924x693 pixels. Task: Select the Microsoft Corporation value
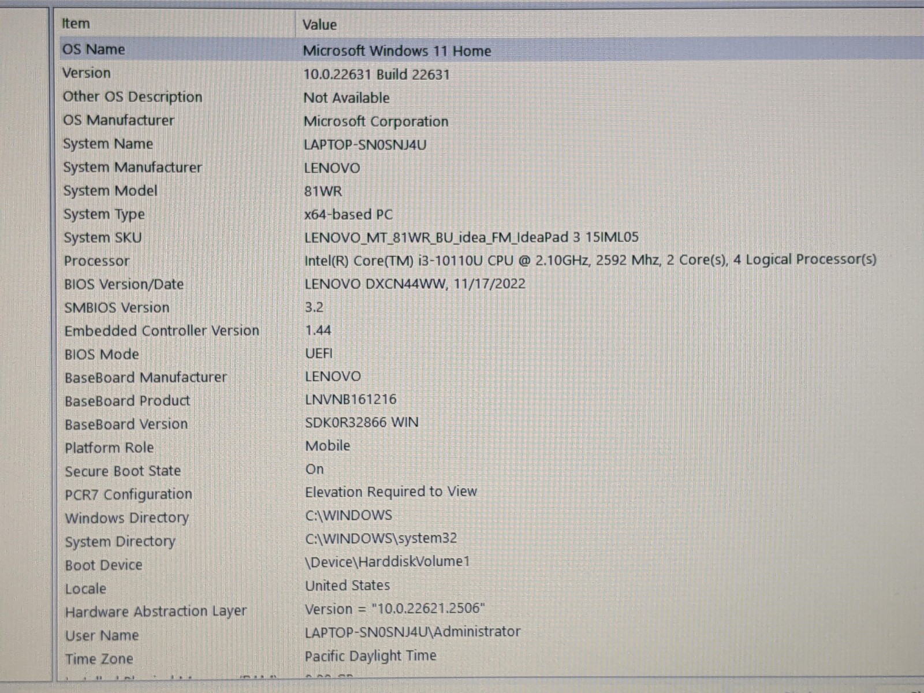pyautogui.click(x=376, y=121)
